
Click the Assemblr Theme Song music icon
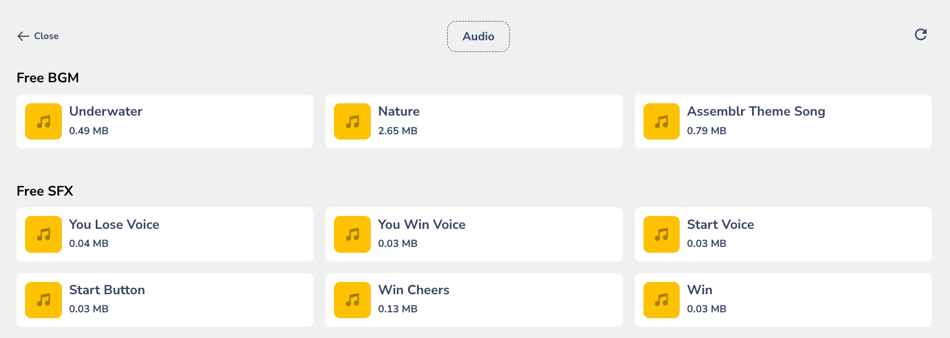coord(661,121)
